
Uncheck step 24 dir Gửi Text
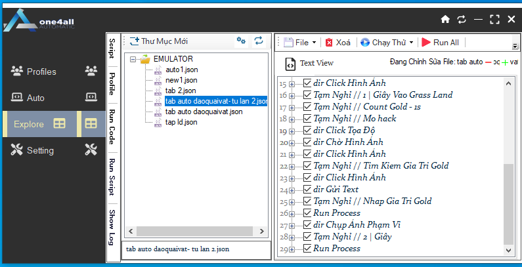[307, 189]
